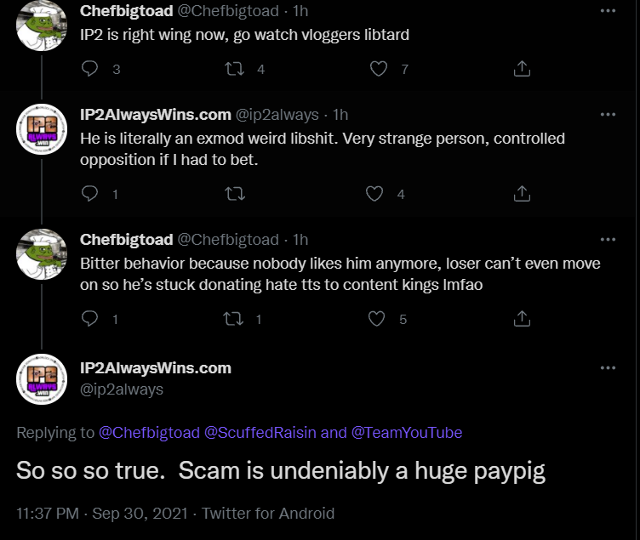Reply to the "exmod weird libshit" tweet
The image size is (640, 540).
pyautogui.click(x=89, y=193)
